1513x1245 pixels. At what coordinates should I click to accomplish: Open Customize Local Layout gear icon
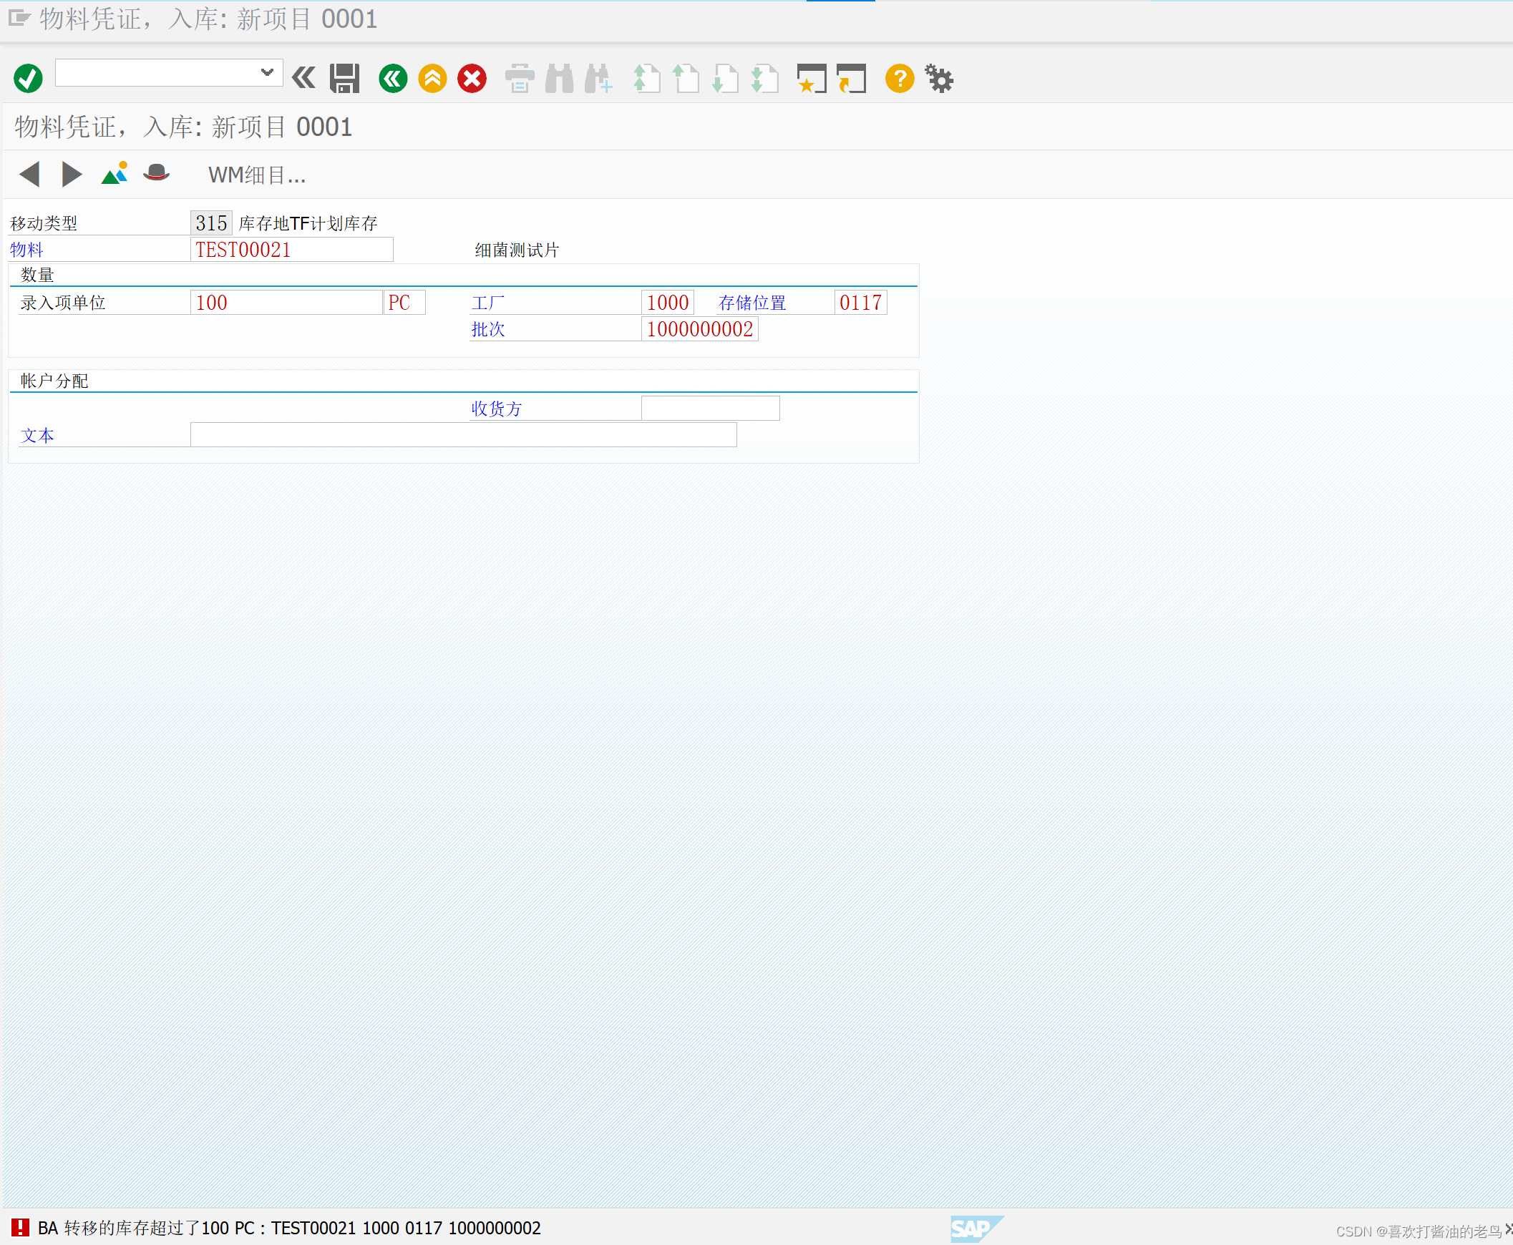tap(939, 78)
